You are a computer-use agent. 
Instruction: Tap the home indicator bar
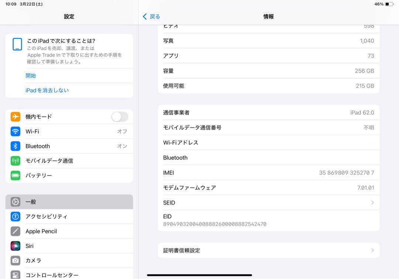(x=199, y=275)
